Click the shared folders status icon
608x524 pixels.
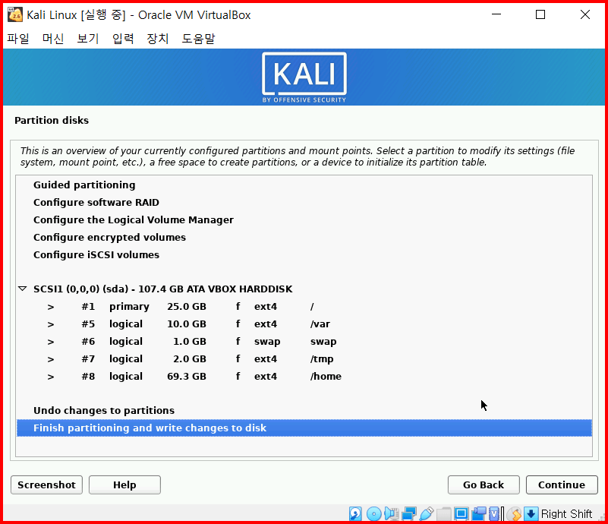(444, 513)
